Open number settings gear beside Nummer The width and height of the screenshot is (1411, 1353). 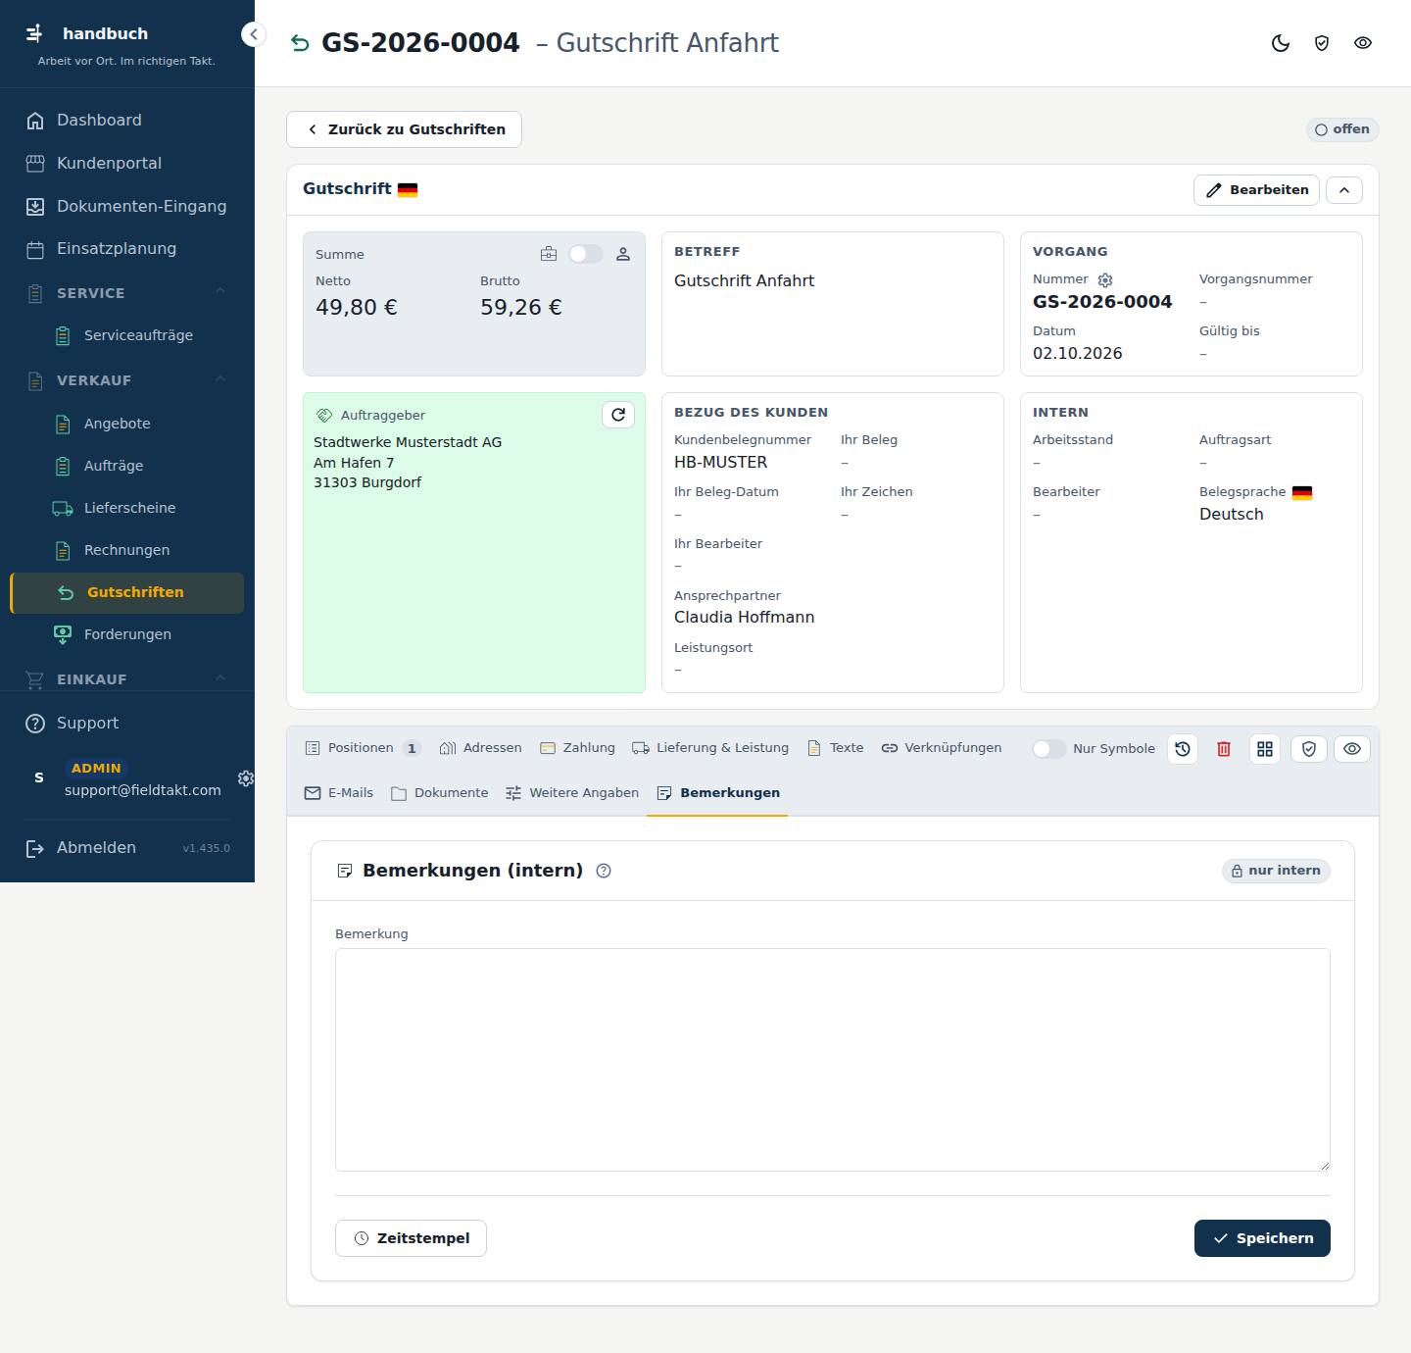point(1105,280)
